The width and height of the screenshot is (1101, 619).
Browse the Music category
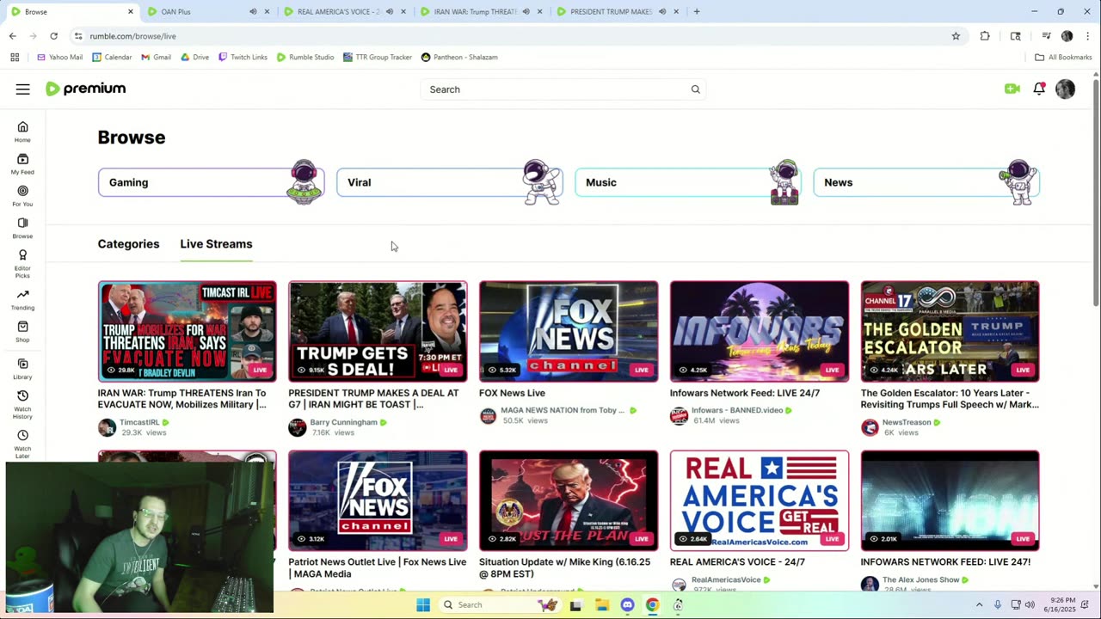point(687,182)
